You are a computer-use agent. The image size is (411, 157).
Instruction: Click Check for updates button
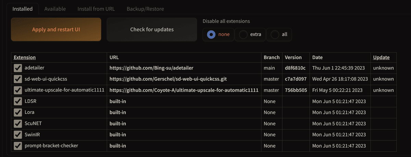pyautogui.click(x=152, y=29)
